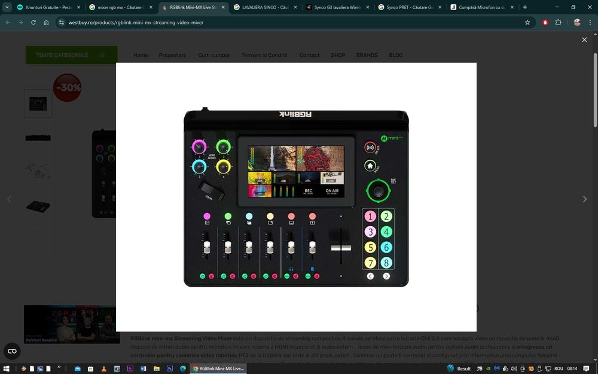Click the enlarged RGBlink mixer image
This screenshot has height=374, width=598.
point(296,197)
